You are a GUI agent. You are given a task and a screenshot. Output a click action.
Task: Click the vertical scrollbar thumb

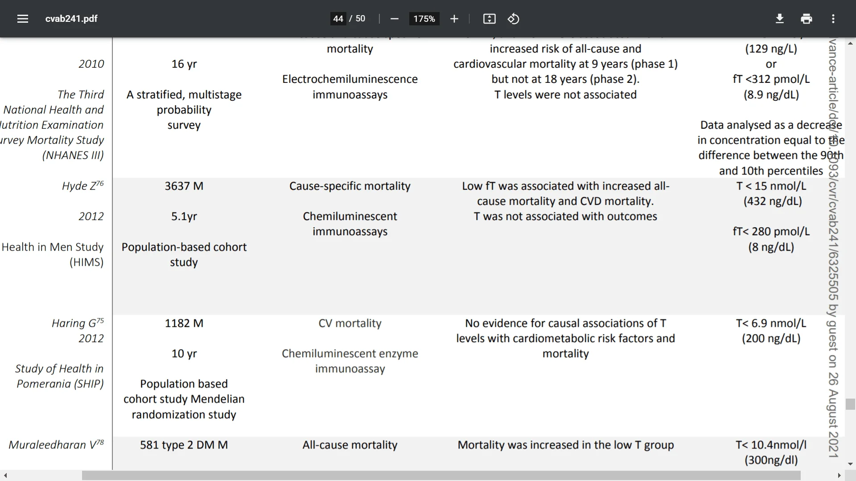pyautogui.click(x=850, y=404)
